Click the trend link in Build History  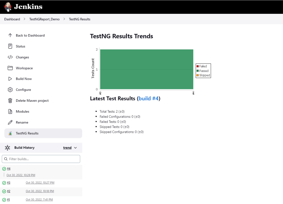[67, 148]
